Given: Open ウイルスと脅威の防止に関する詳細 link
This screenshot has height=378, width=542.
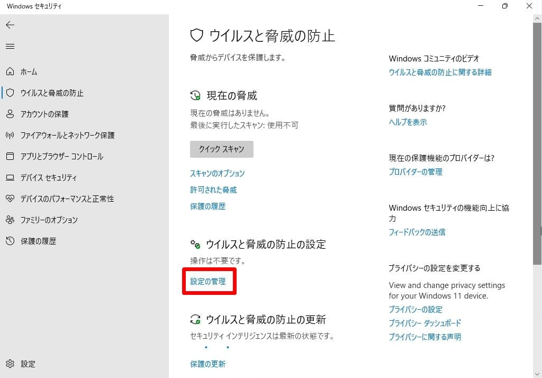Looking at the screenshot, I should click(440, 73).
